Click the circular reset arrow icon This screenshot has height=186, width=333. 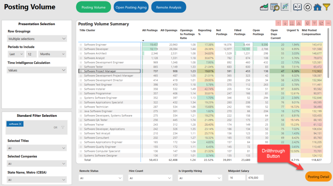pos(308,7)
